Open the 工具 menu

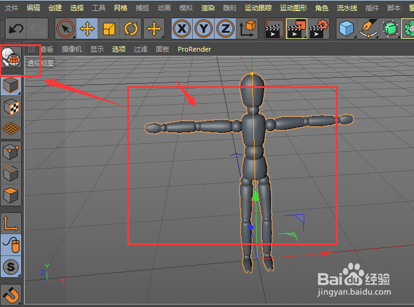click(x=98, y=8)
